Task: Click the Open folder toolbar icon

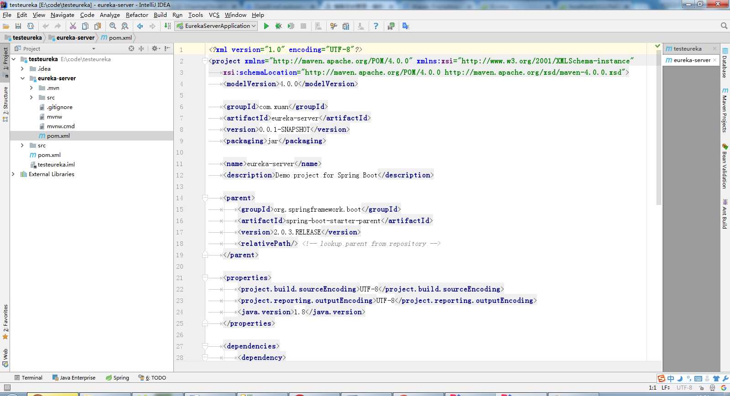Action: (6, 26)
